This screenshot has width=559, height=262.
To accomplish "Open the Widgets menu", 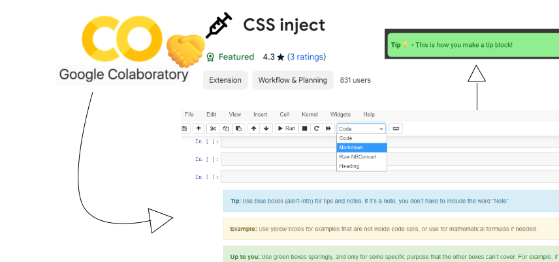I will click(x=340, y=114).
